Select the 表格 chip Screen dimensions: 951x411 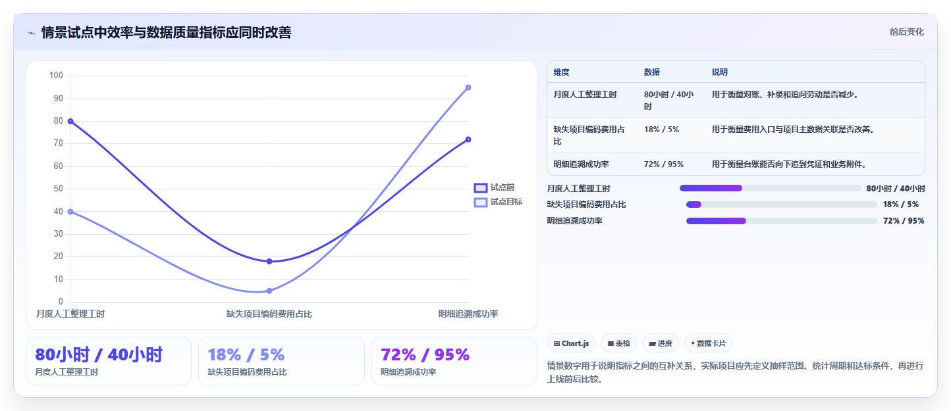(x=618, y=343)
